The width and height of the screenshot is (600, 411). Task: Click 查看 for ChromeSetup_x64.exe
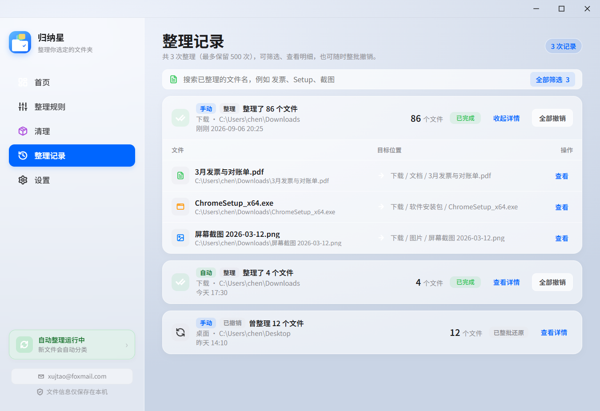click(x=562, y=207)
